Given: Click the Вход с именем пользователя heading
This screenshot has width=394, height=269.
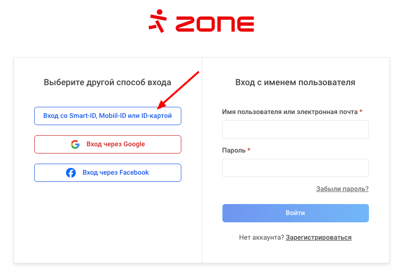Looking at the screenshot, I should click(295, 82).
